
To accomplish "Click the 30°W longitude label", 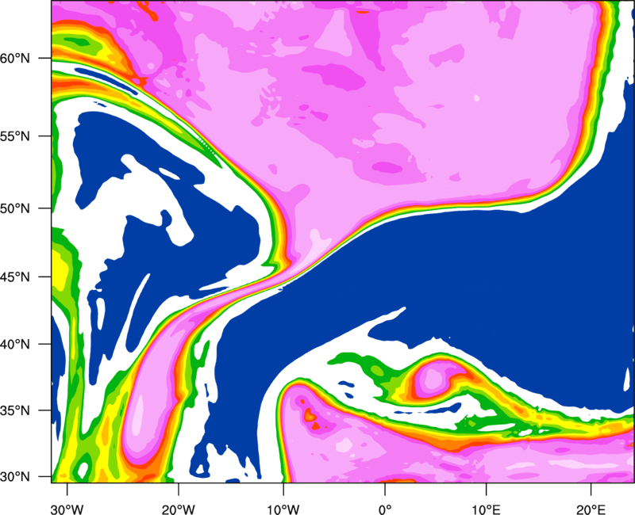I will 67,509.
